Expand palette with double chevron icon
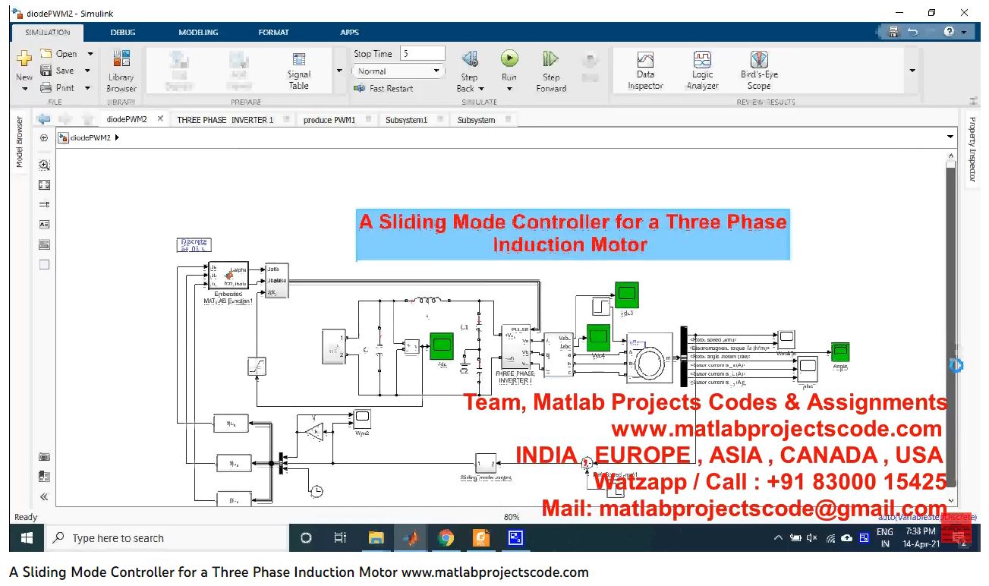The width and height of the screenshot is (989, 586). coord(44,496)
